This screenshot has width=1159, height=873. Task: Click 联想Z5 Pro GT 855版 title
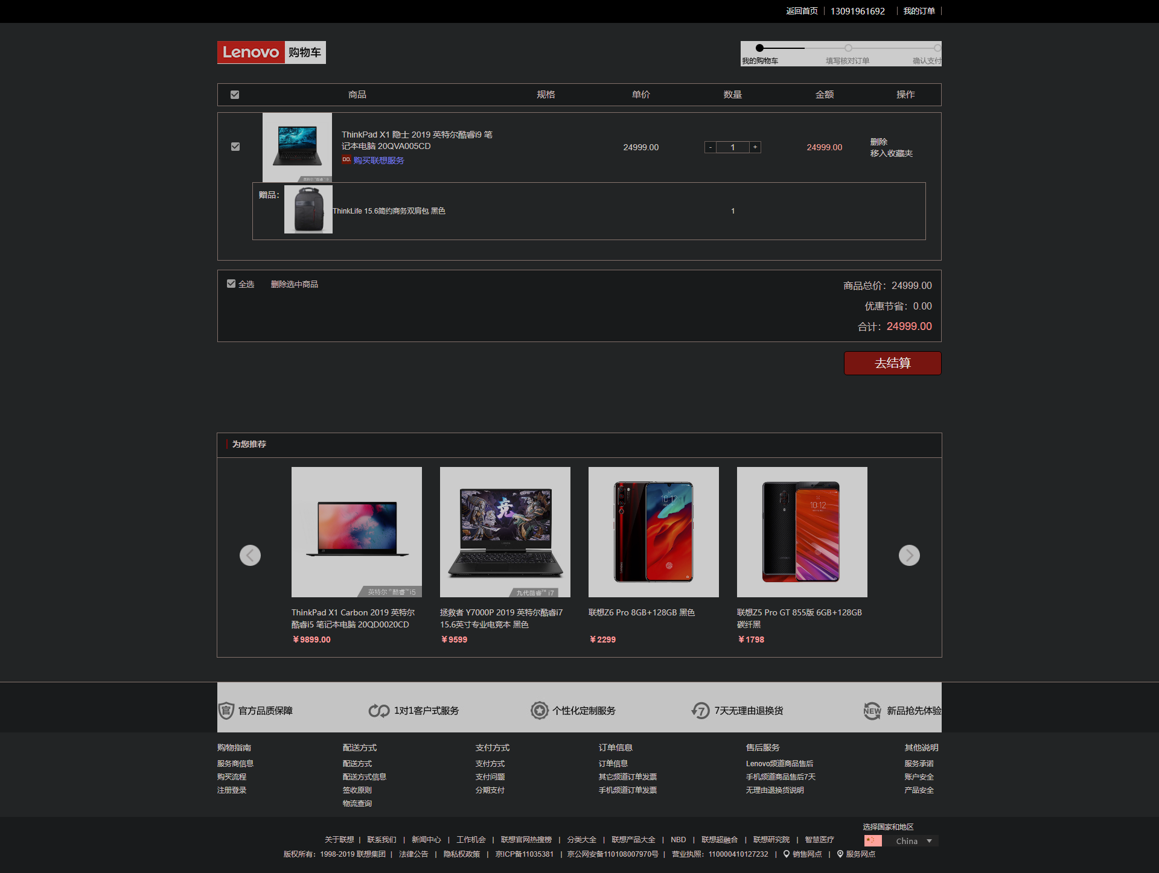point(799,618)
